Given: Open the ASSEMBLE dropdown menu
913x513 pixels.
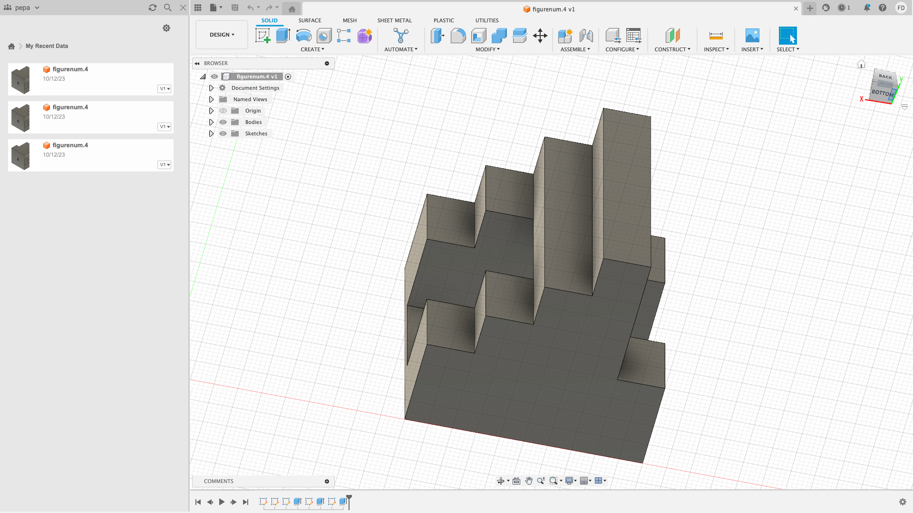Looking at the screenshot, I should 575,49.
